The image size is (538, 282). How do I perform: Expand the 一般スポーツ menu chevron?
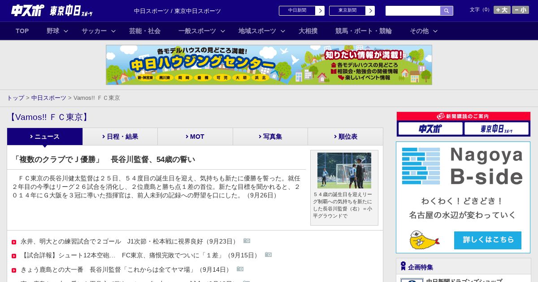[x=223, y=31]
